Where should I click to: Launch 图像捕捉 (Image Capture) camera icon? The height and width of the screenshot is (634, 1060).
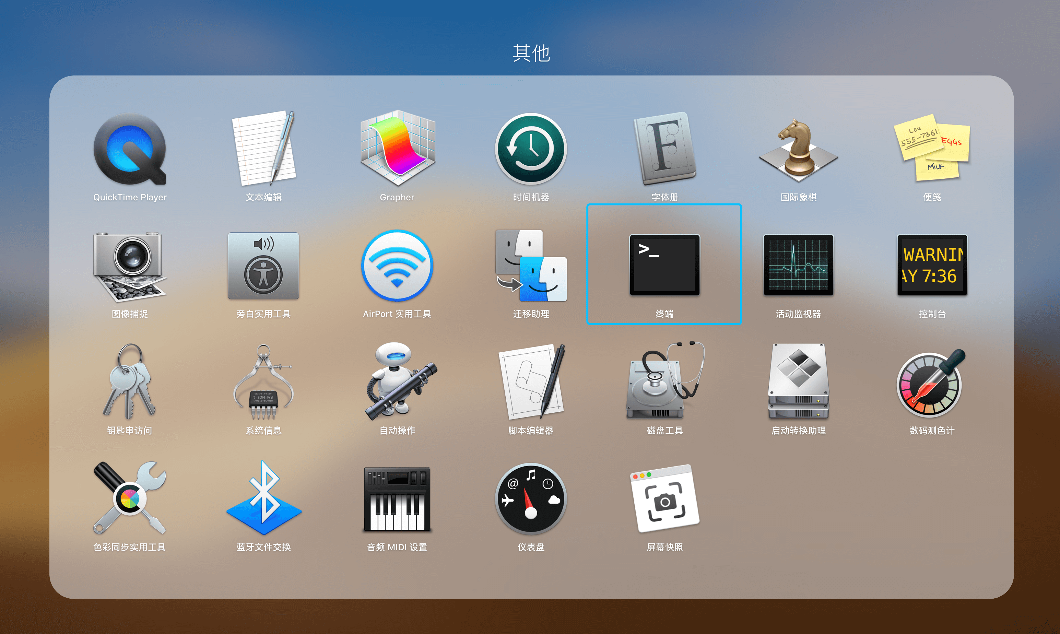click(x=130, y=267)
